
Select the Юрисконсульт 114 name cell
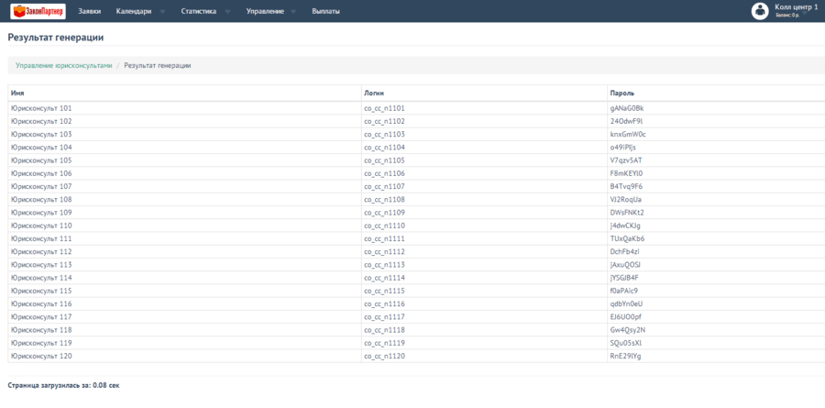click(184, 278)
